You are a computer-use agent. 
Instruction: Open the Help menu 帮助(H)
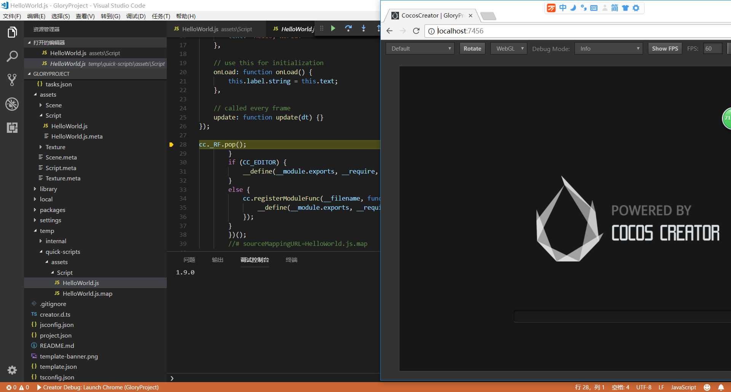pos(186,16)
